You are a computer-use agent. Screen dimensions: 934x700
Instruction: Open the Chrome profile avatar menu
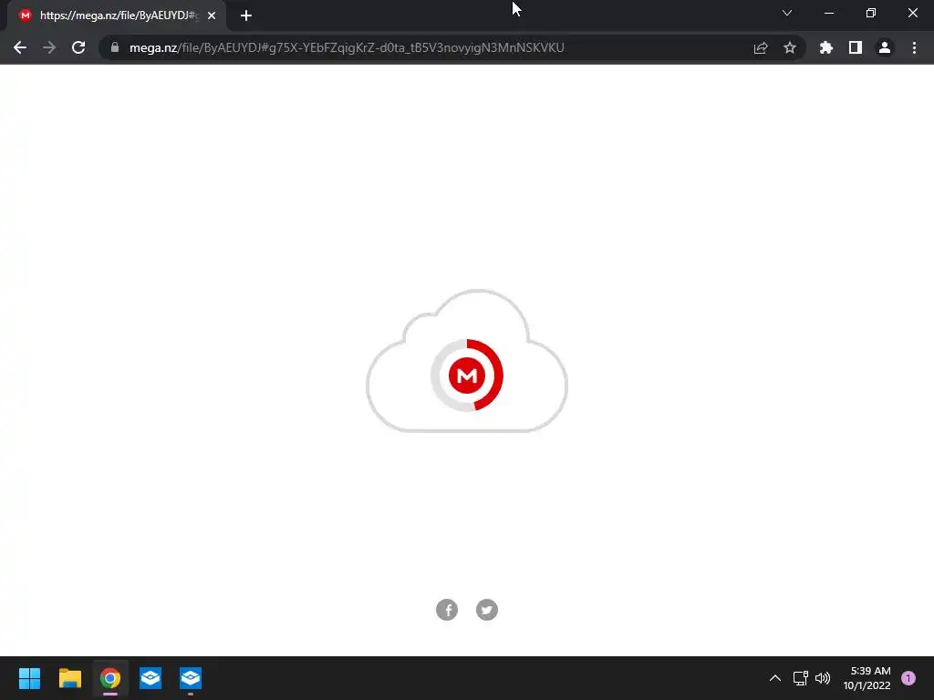coord(885,47)
